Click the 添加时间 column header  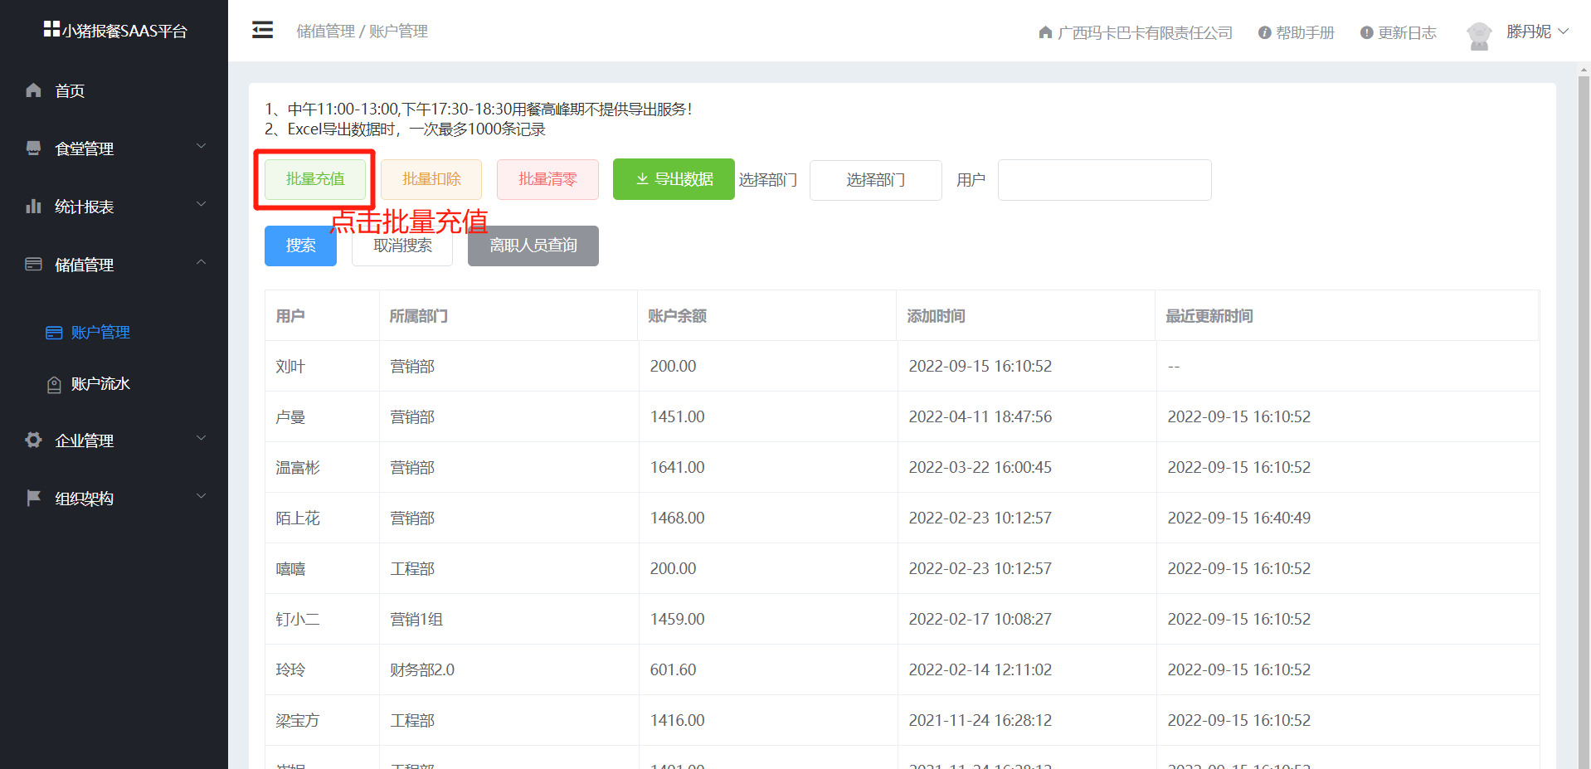pyautogui.click(x=936, y=316)
